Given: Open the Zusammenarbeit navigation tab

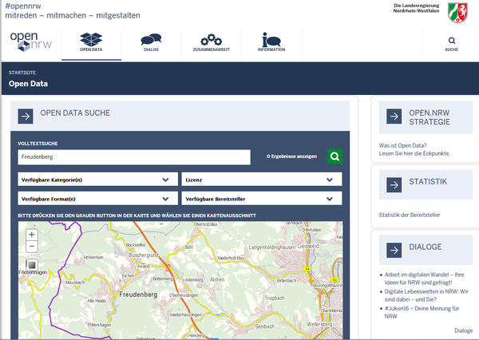Looking at the screenshot, I should pyautogui.click(x=211, y=42).
